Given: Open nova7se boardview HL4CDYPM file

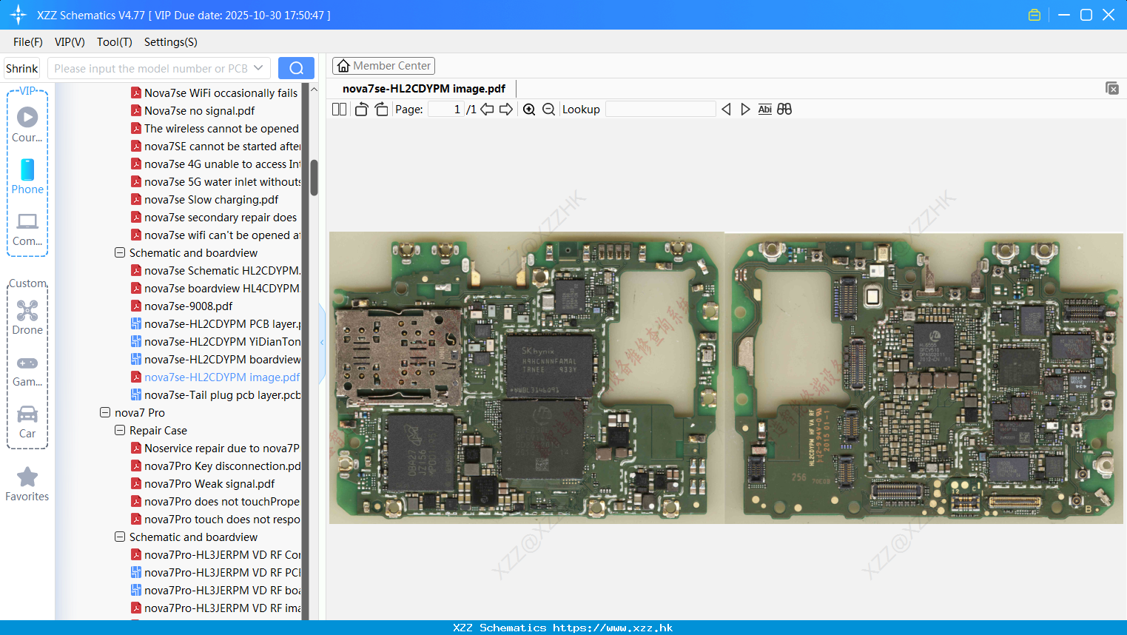Looking at the screenshot, I should (221, 288).
